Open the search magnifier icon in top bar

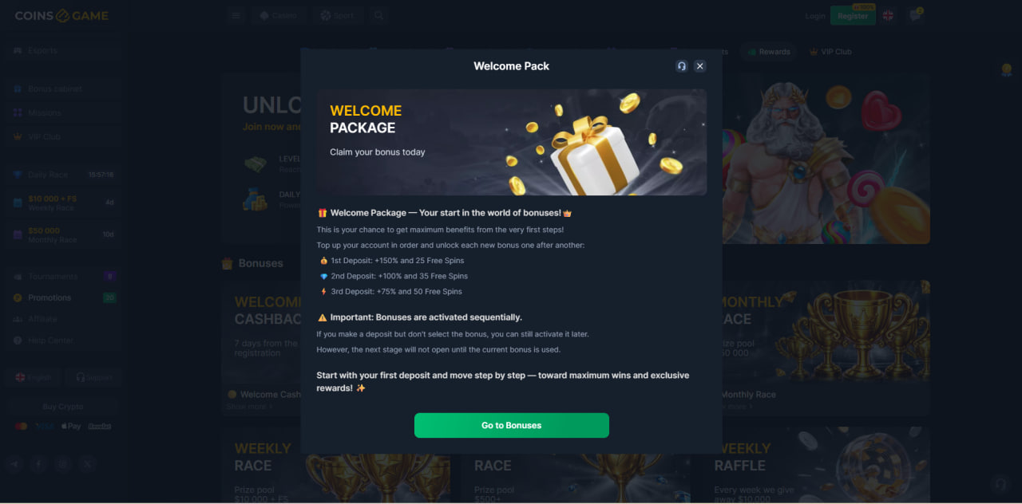378,15
